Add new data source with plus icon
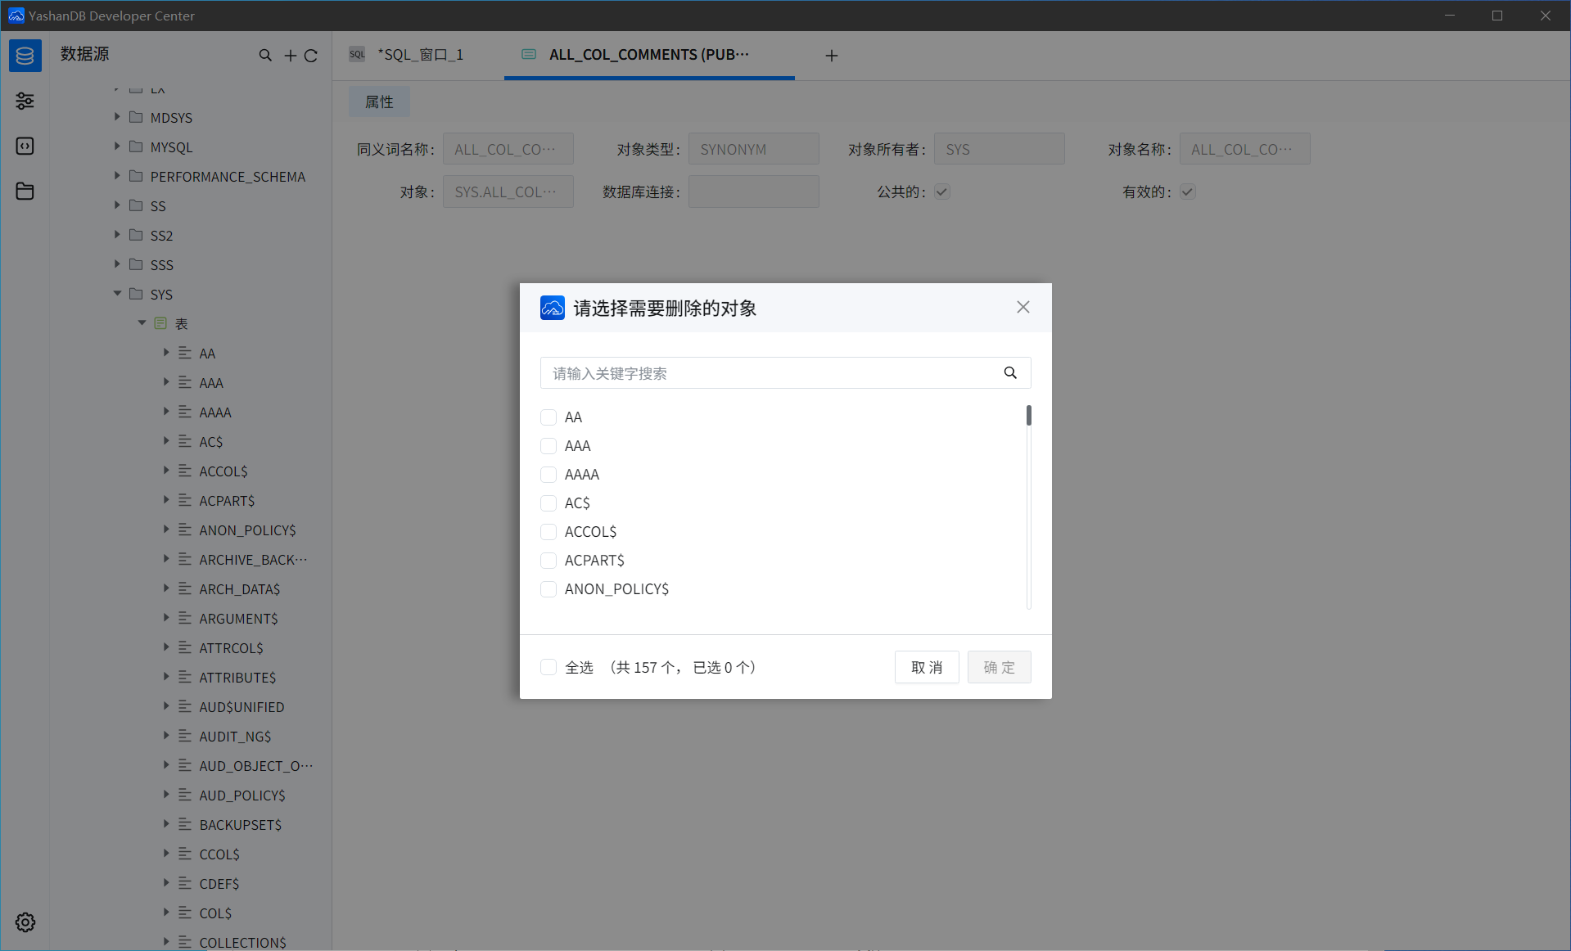1571x951 pixels. pyautogui.click(x=290, y=56)
